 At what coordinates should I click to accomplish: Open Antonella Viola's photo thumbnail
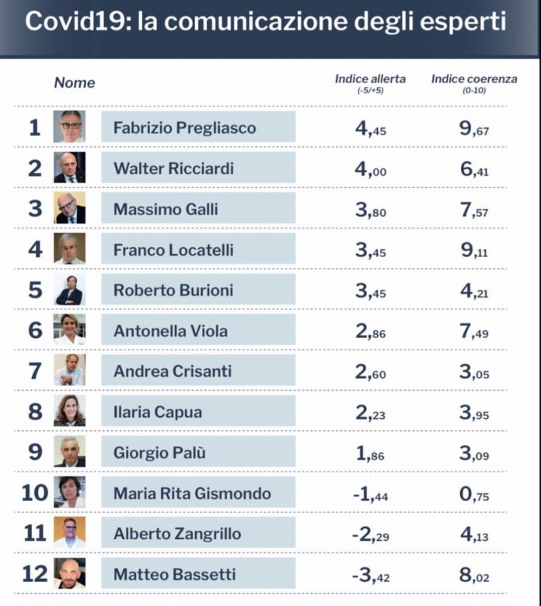point(69,329)
